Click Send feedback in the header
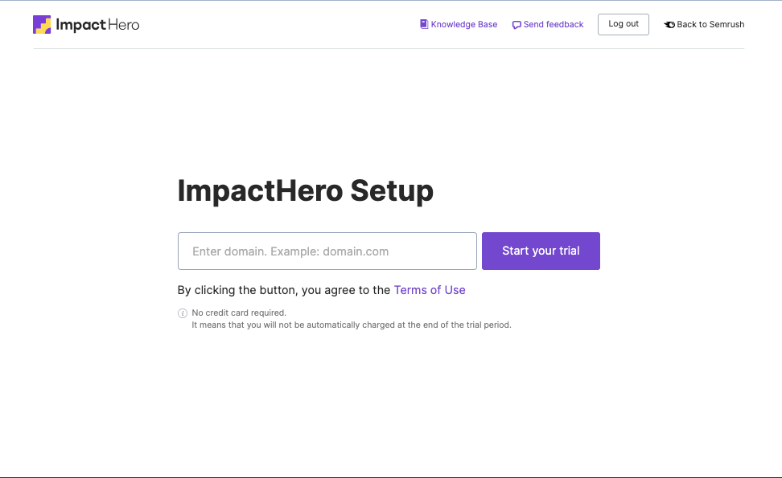Viewport: 782px width, 478px height. [x=553, y=24]
